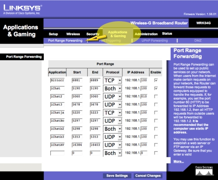
Task: Enable the iChatja port rule
Action: pyautogui.click(x=156, y=112)
